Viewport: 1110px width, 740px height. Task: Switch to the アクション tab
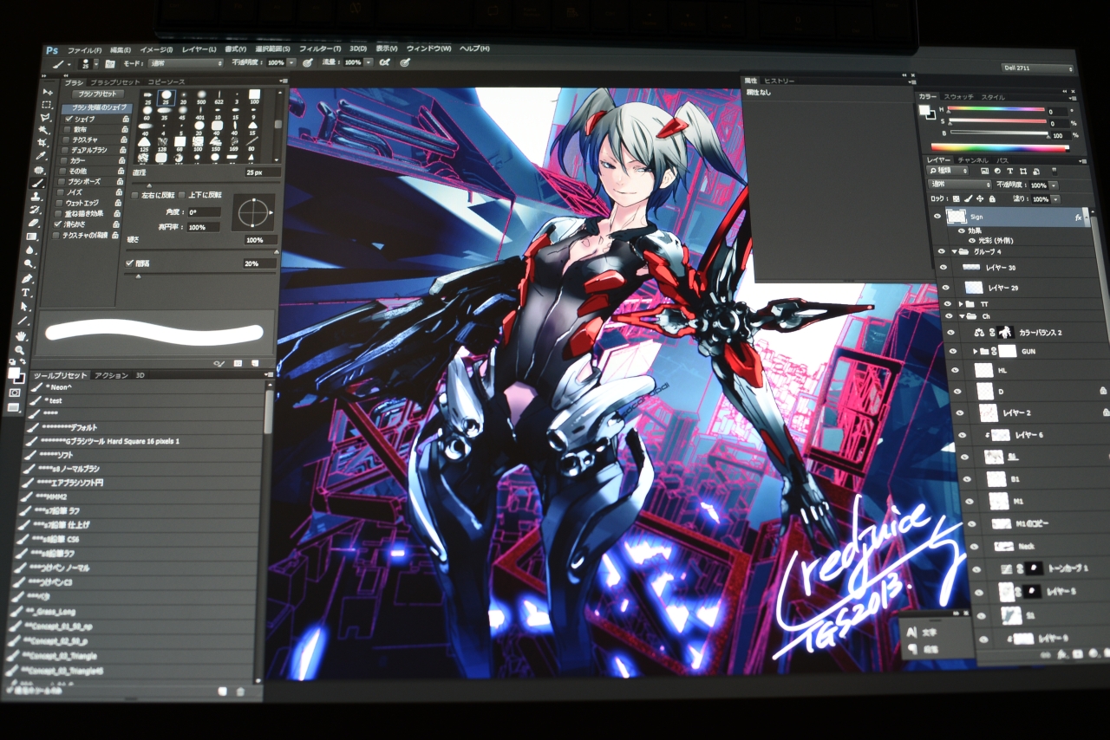coord(113,375)
